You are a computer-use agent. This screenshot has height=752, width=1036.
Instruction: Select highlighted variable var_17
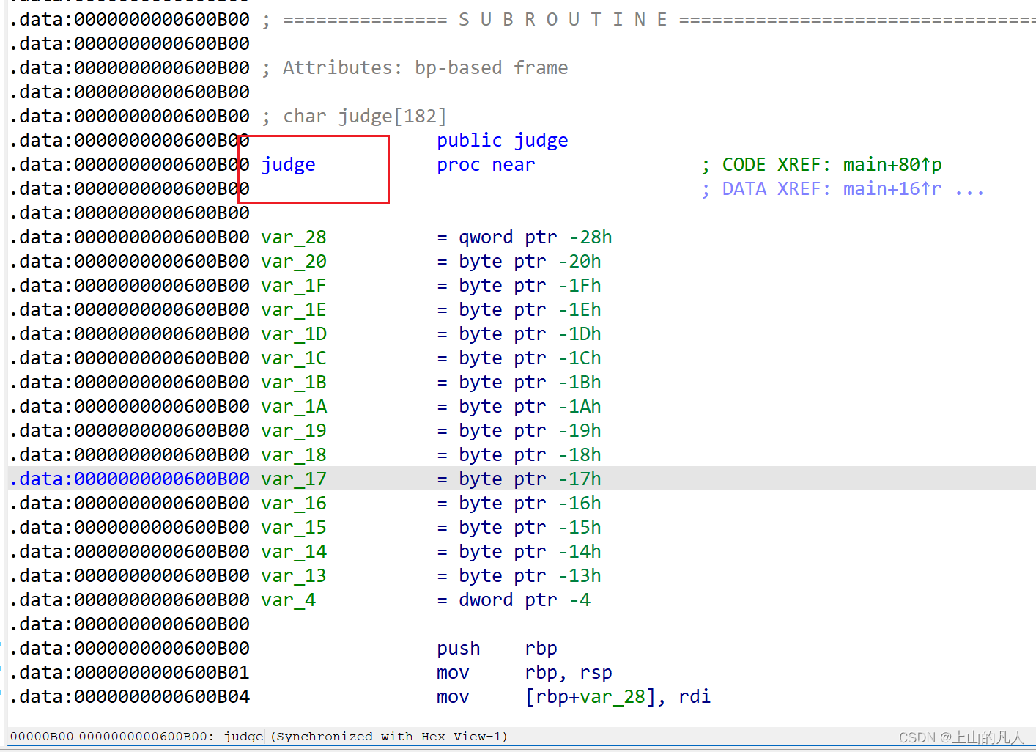294,479
